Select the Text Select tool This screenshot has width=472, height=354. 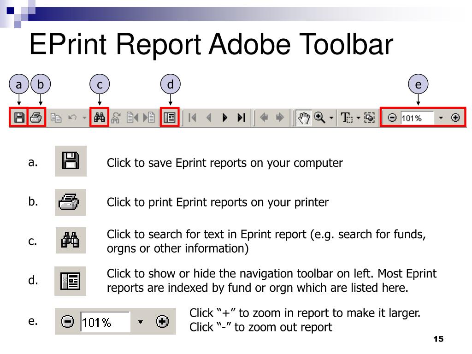coord(347,118)
